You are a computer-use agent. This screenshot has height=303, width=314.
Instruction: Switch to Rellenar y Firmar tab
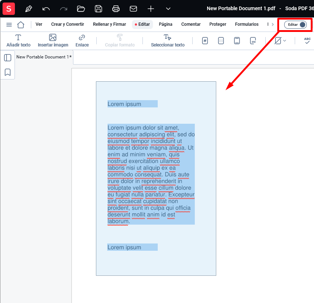[109, 24]
